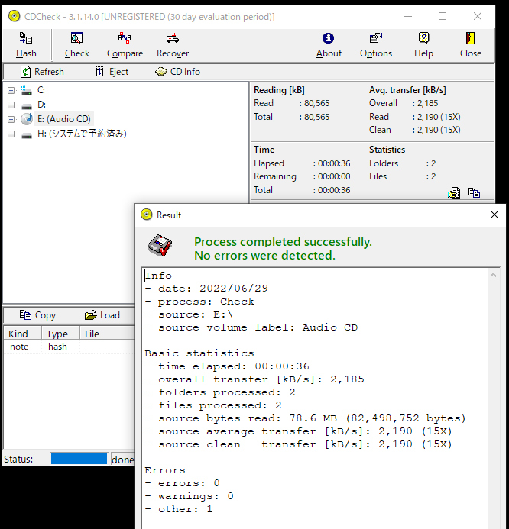Viewport: 509px width, 529px height.
Task: Open Help
Action: (x=423, y=45)
